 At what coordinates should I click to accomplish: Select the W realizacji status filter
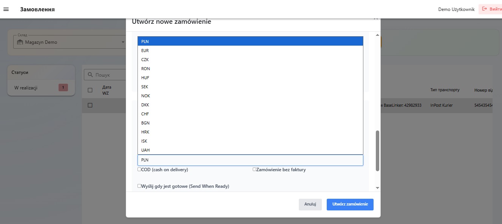[x=41, y=87]
